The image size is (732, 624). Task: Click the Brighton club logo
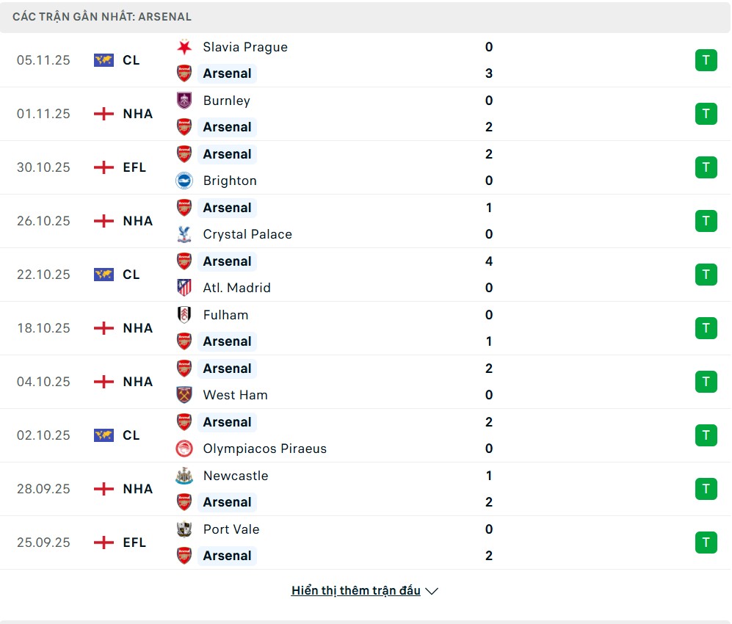tap(184, 181)
